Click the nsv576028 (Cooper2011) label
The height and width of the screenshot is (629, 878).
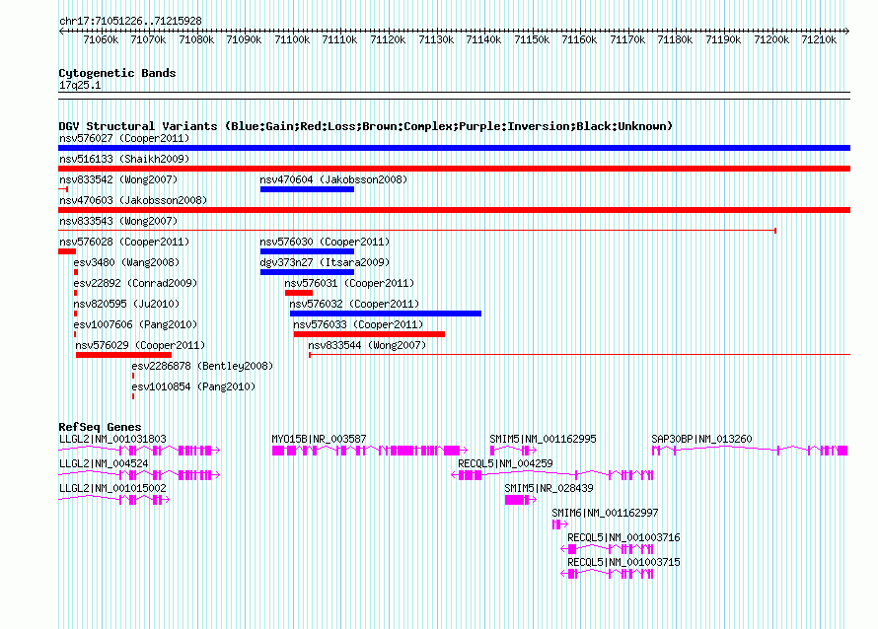pos(124,242)
